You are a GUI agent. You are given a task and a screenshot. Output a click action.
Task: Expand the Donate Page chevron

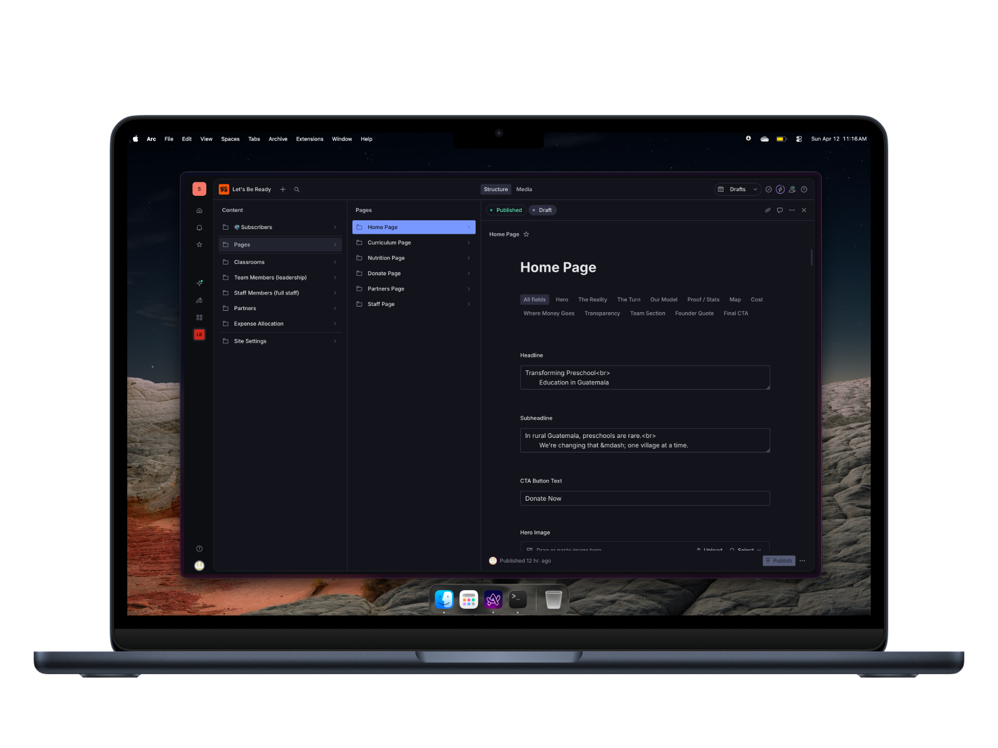pos(468,274)
